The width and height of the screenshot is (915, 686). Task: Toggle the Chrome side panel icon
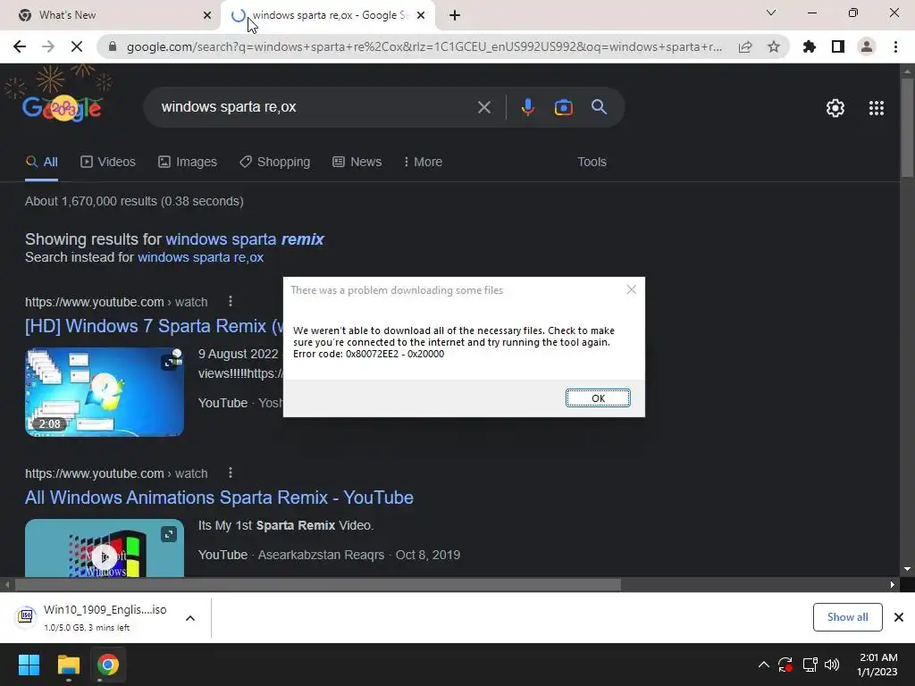tap(838, 46)
